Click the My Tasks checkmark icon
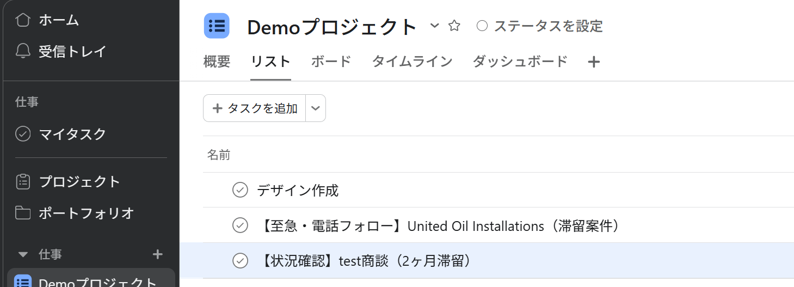Image resolution: width=794 pixels, height=287 pixels. (23, 134)
